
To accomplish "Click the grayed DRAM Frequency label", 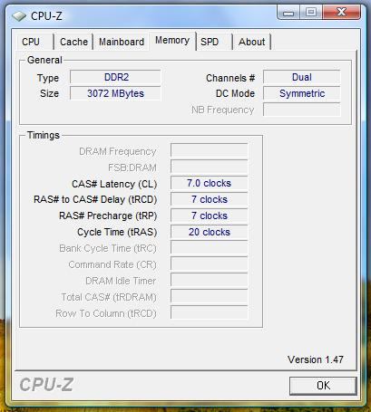I will [118, 151].
